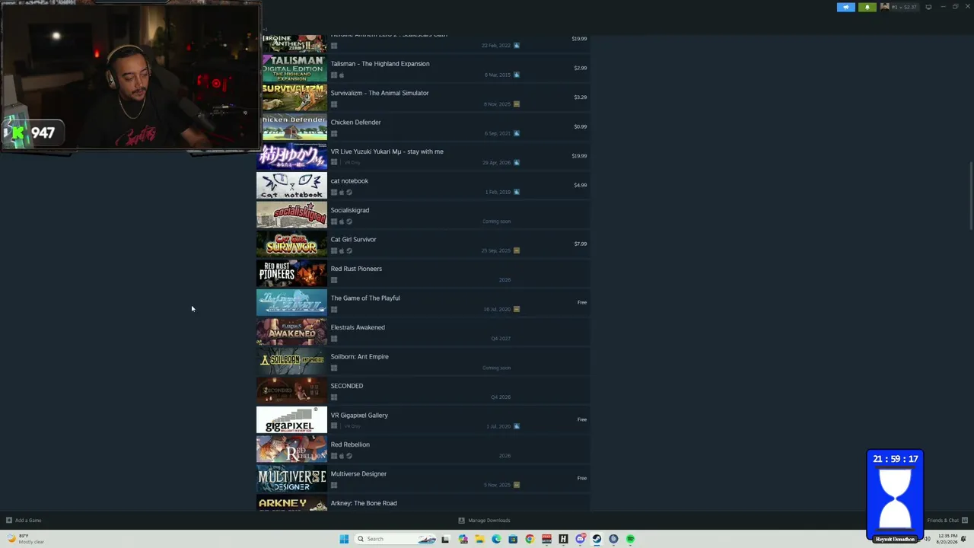
Task: Open the taskbar weather widget
Action: (26, 539)
